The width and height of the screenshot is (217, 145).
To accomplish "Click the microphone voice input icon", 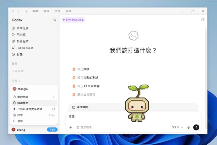I will (x=189, y=127).
